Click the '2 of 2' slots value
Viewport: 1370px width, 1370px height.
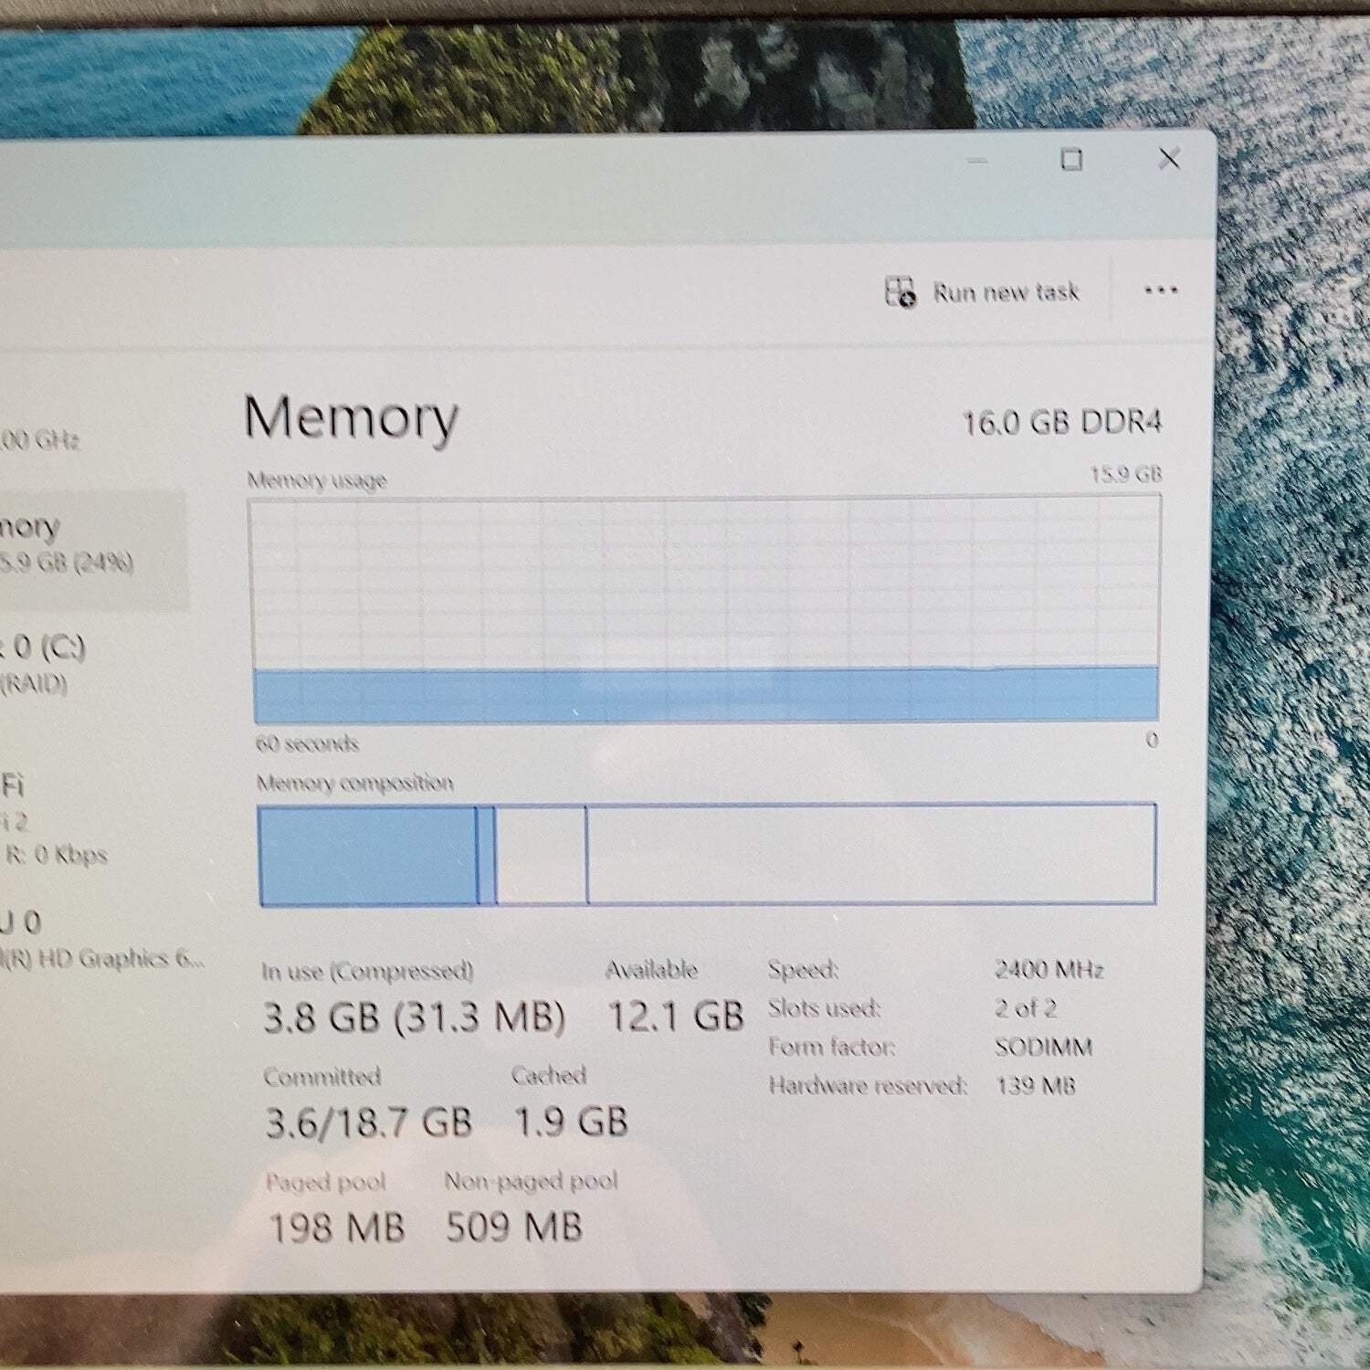(1026, 1008)
